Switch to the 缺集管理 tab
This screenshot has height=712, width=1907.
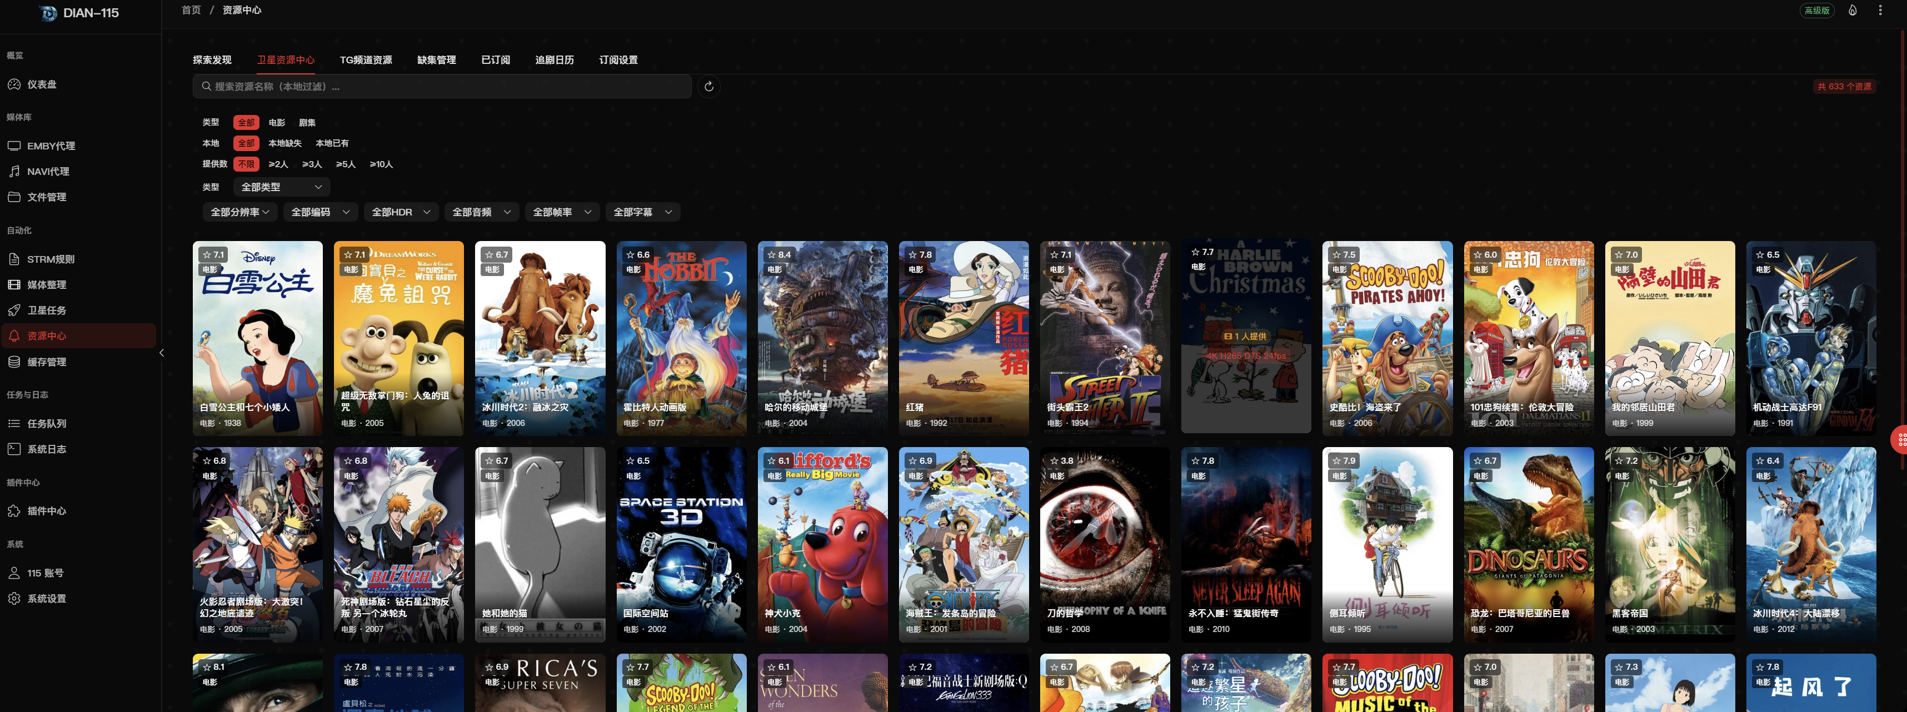pos(437,60)
